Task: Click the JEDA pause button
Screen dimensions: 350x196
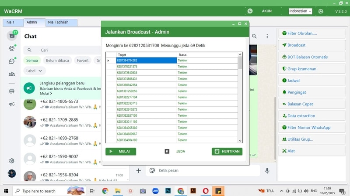Action: (175, 152)
